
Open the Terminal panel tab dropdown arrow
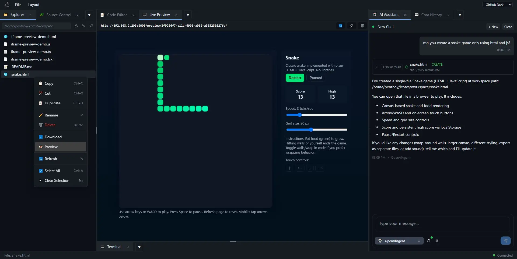(x=139, y=247)
